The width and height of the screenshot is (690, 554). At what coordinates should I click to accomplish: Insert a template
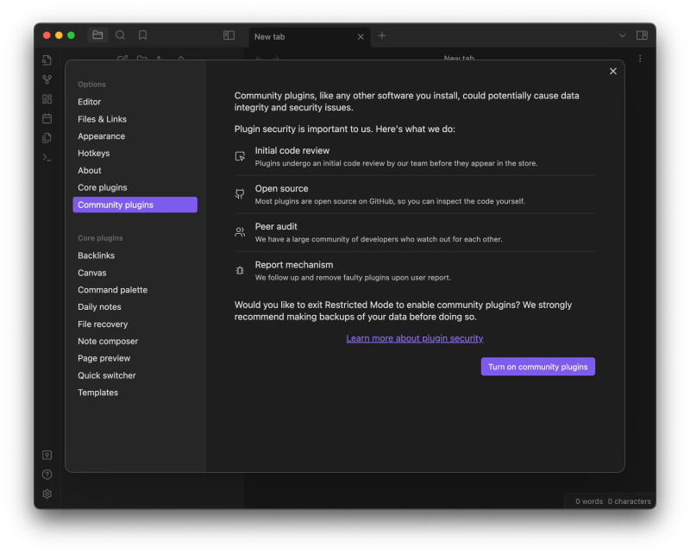coord(47,138)
